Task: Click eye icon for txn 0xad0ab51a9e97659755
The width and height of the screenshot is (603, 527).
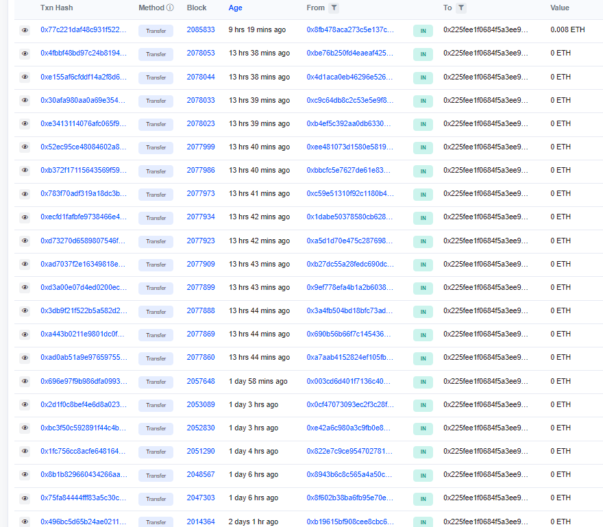Action: click(x=25, y=358)
